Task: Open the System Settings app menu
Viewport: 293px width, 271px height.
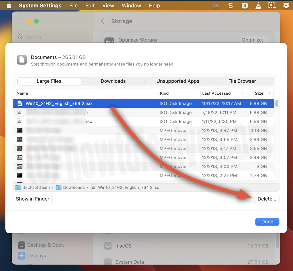Action: [40, 6]
